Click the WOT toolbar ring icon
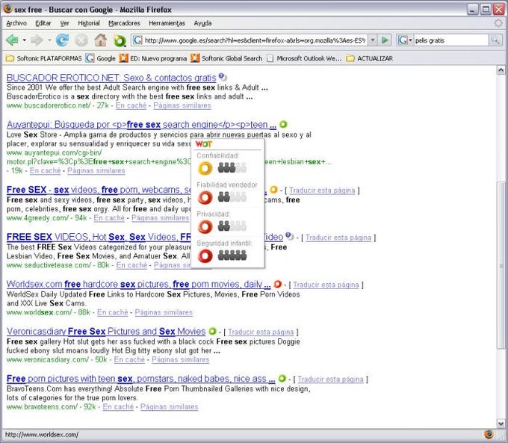The image size is (508, 443). (x=120, y=40)
